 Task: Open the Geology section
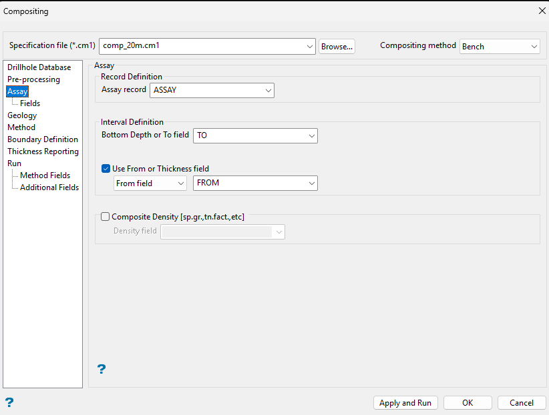[x=22, y=115]
